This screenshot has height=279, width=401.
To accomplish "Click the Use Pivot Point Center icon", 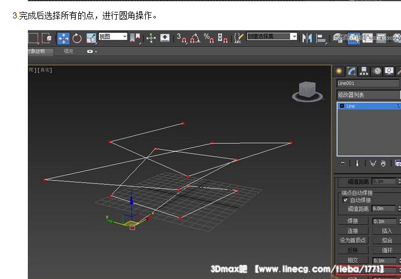I will [136, 39].
